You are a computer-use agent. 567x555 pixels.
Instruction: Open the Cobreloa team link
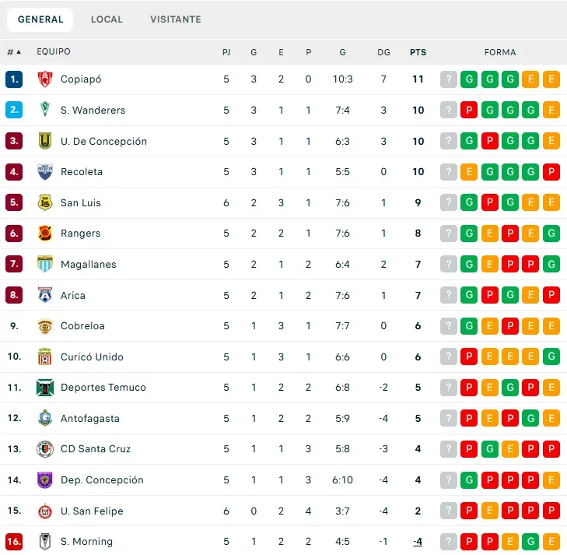tap(82, 326)
